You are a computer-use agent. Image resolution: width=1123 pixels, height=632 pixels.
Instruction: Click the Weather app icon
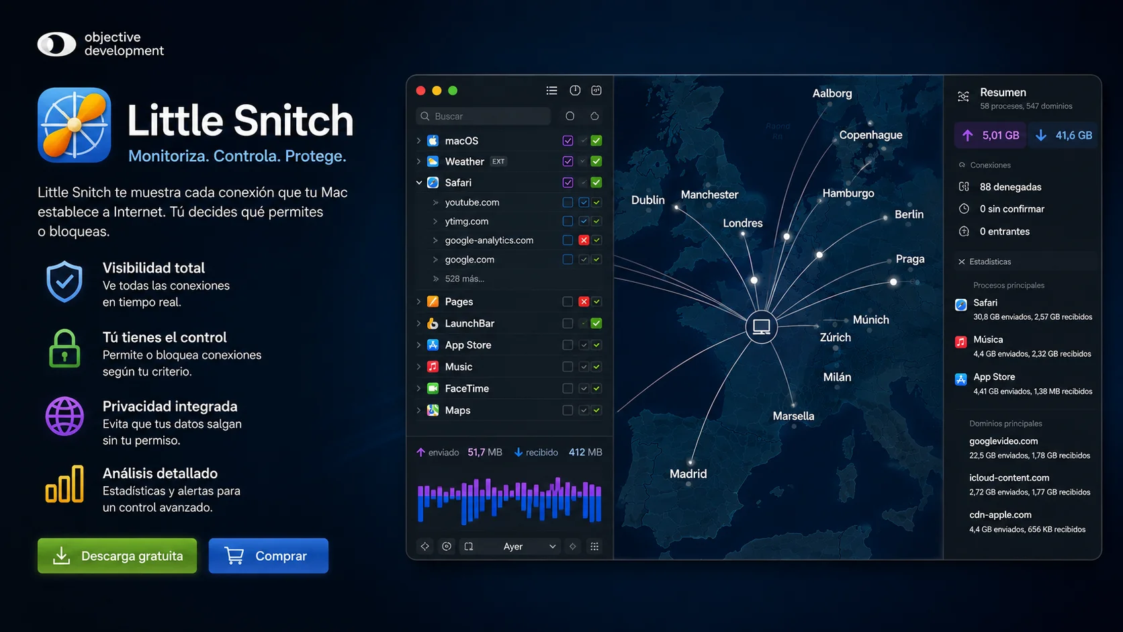433,161
